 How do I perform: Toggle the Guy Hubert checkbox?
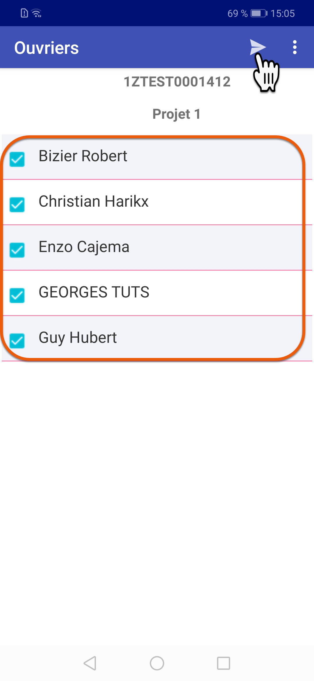coord(17,341)
